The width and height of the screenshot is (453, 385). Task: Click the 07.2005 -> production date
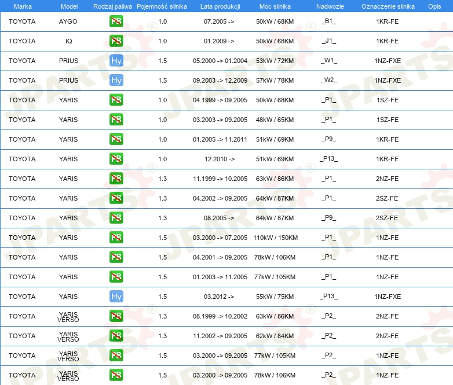[219, 21]
